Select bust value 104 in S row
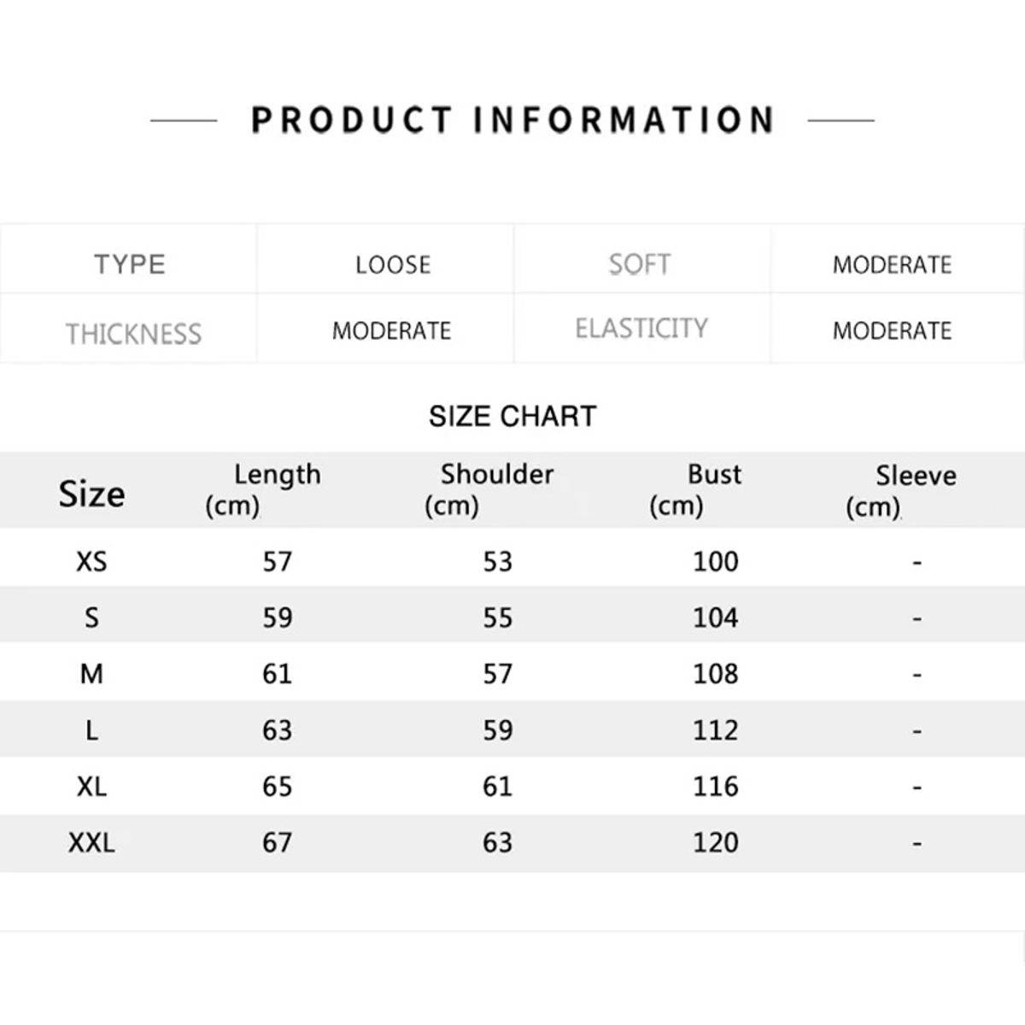The height and width of the screenshot is (1025, 1025). click(715, 618)
